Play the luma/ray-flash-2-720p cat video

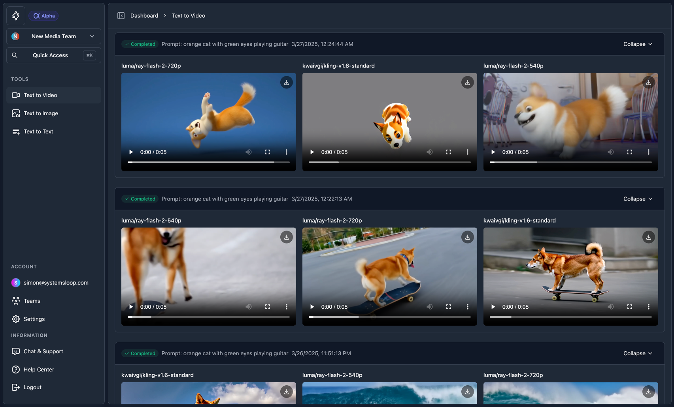[x=131, y=152]
